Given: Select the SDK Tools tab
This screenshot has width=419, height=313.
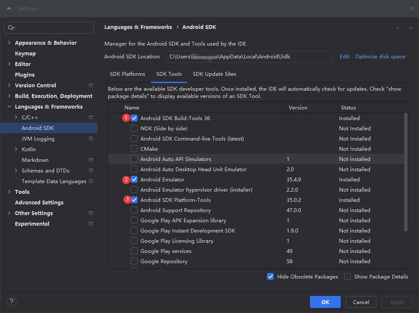Looking at the screenshot, I should tap(169, 74).
